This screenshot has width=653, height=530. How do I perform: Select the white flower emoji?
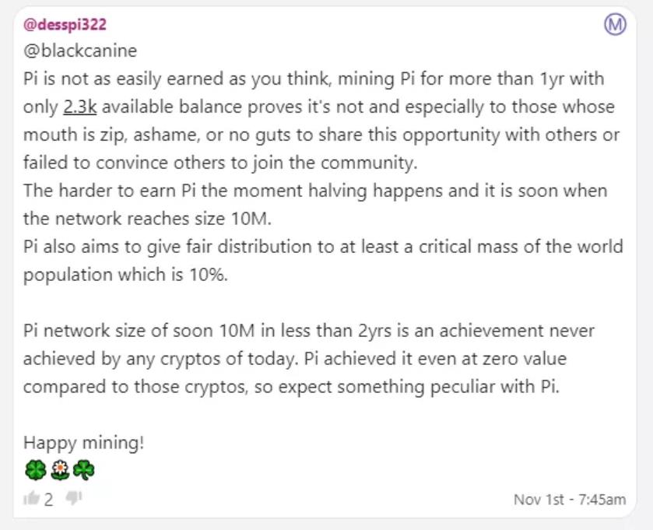(x=60, y=470)
